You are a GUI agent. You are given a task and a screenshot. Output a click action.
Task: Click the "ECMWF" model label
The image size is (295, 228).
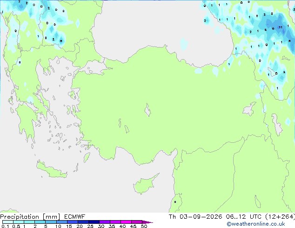tap(75, 217)
